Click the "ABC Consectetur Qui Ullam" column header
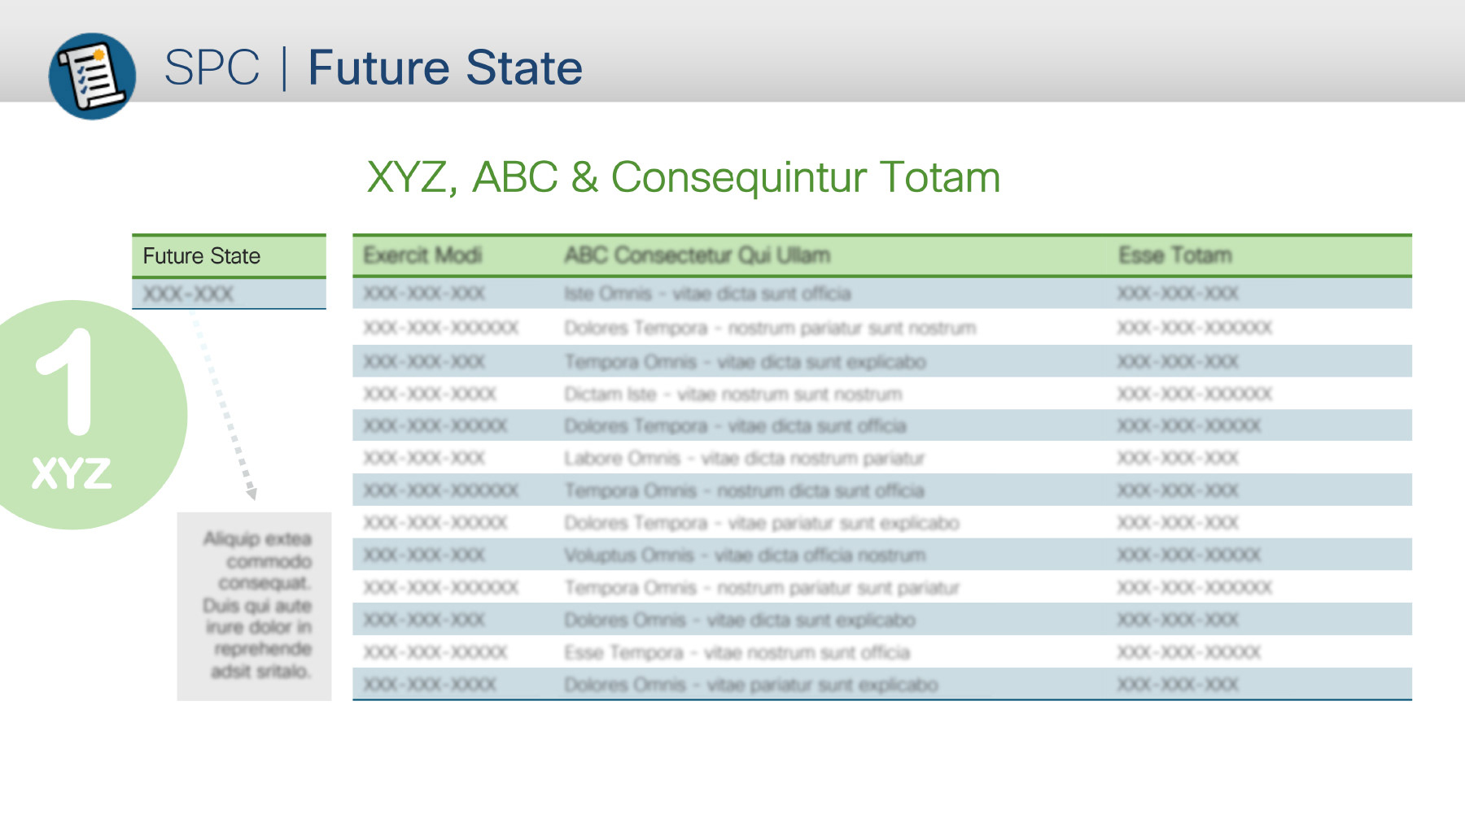This screenshot has height=823, width=1465. [x=698, y=255]
